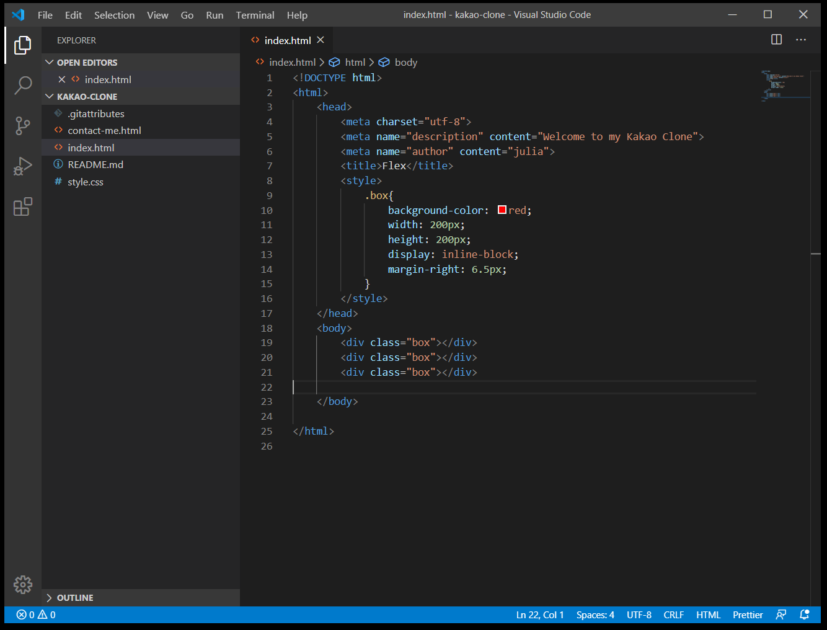827x630 pixels.
Task: Expand the Outline section
Action: [50, 598]
